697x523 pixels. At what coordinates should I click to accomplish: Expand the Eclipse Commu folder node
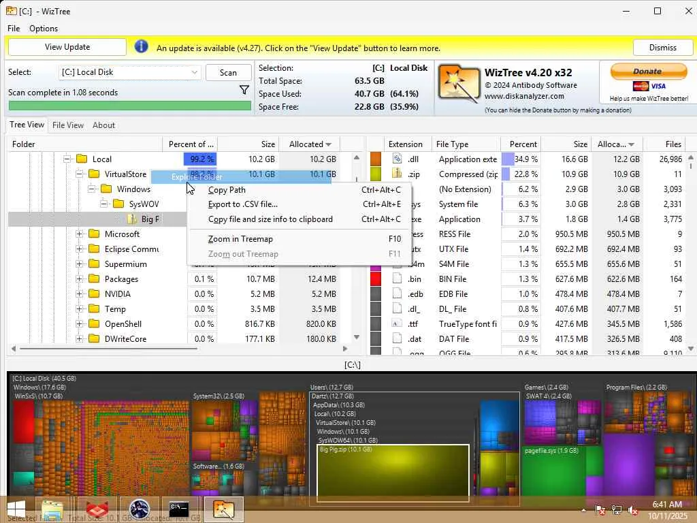pos(79,249)
